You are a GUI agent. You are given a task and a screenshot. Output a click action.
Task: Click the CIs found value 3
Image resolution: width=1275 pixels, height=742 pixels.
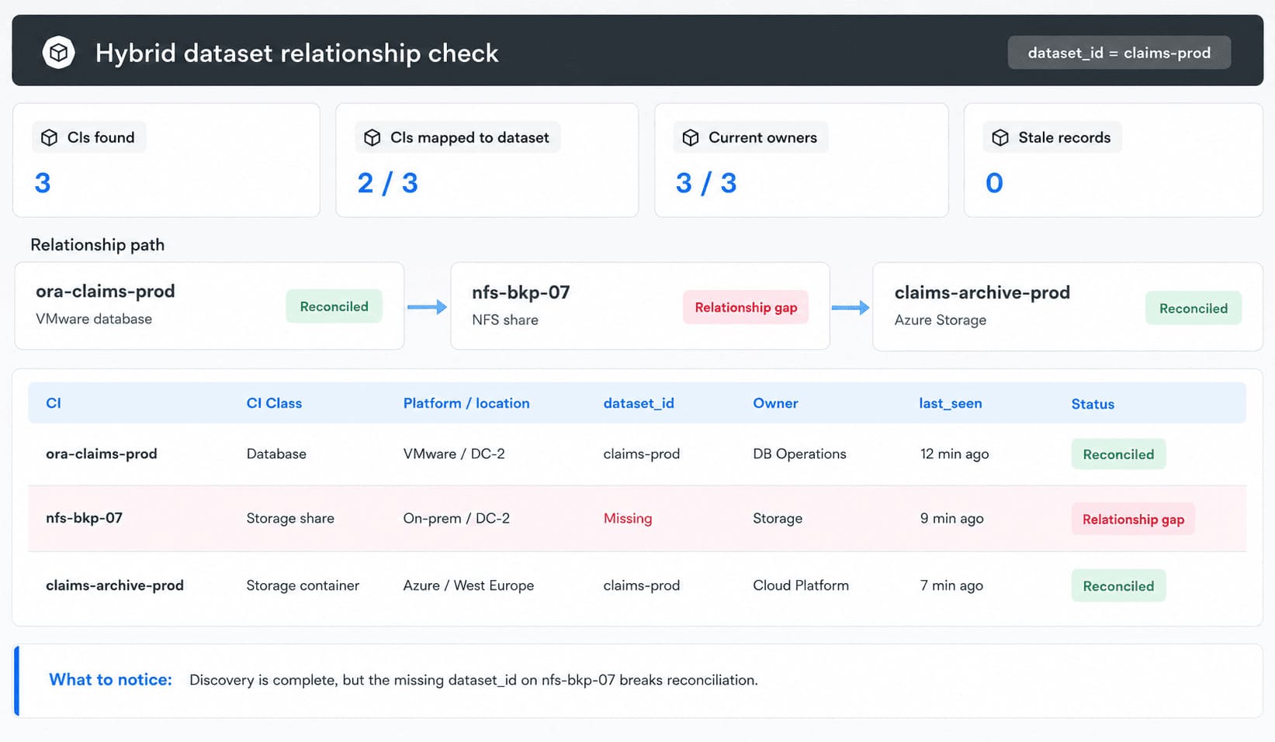[x=43, y=183]
